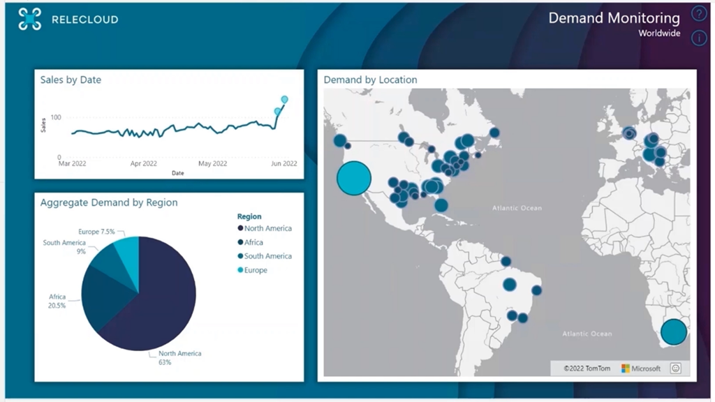Select the large California demand bubble

pyautogui.click(x=354, y=178)
